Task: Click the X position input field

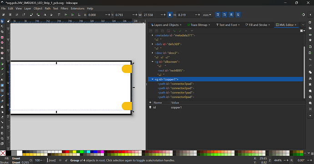Action: click(96, 15)
